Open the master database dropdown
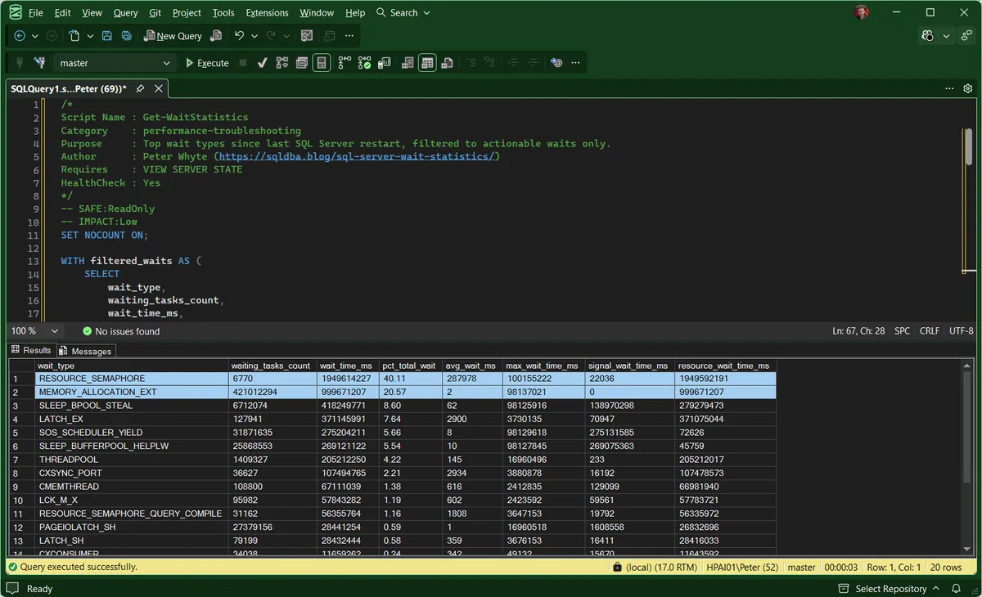This screenshot has width=982, height=597. (x=115, y=63)
